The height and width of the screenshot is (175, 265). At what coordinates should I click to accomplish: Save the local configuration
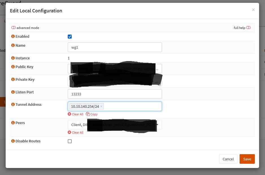tap(247, 159)
